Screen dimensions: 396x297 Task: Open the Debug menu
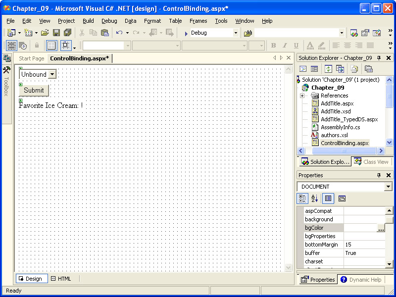point(109,21)
